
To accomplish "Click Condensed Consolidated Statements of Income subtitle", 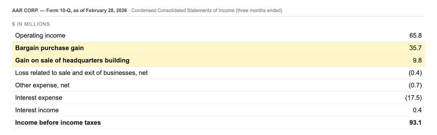I will [183, 11].
